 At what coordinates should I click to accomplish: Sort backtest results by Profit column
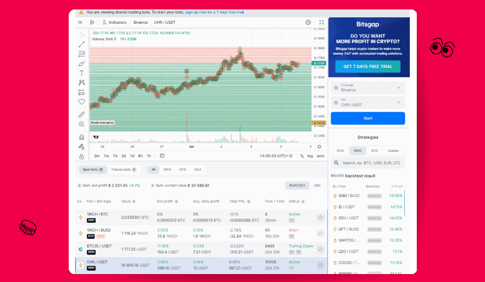click(397, 186)
